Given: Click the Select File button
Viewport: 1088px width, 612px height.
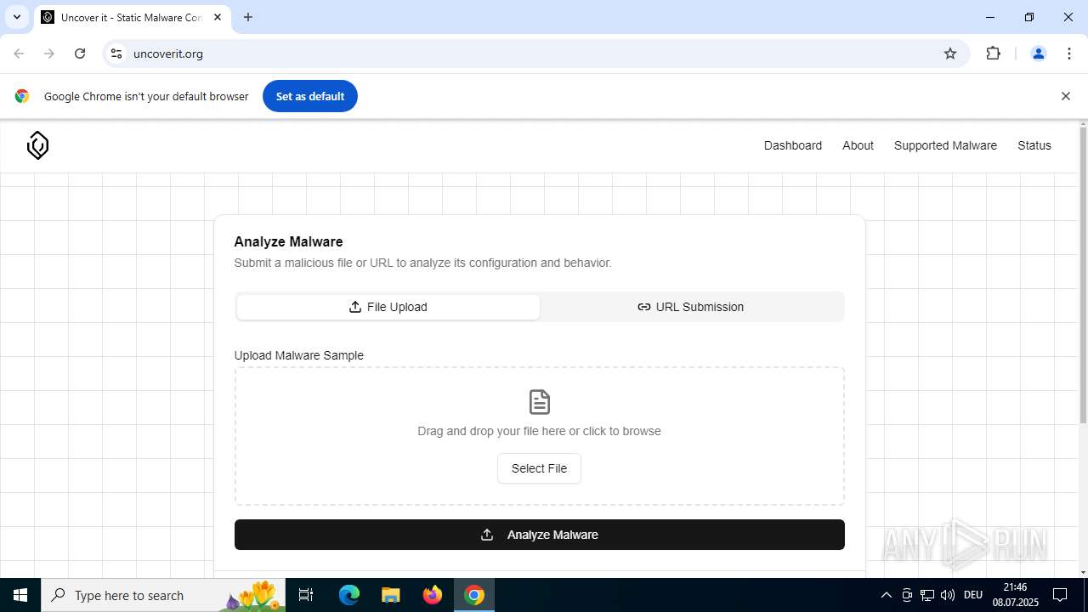Looking at the screenshot, I should (539, 468).
